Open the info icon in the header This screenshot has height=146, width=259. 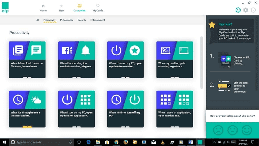pyautogui.click(x=253, y=10)
